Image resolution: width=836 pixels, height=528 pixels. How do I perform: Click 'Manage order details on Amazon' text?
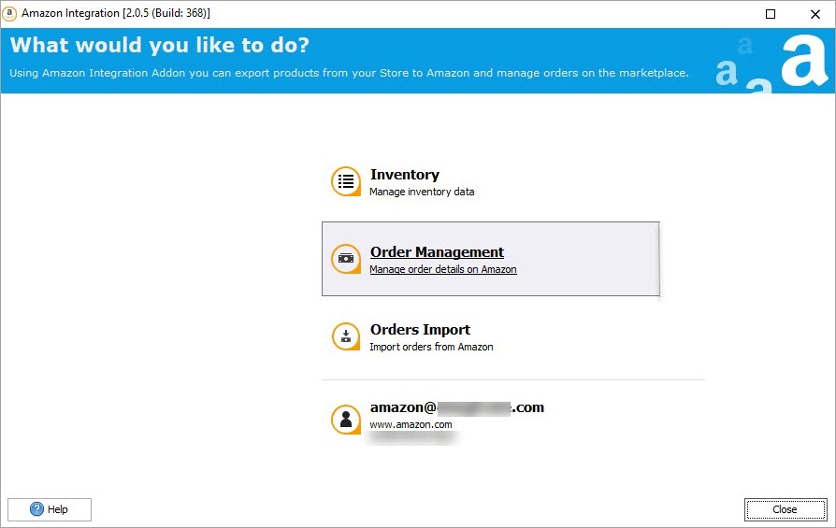pyautogui.click(x=443, y=269)
